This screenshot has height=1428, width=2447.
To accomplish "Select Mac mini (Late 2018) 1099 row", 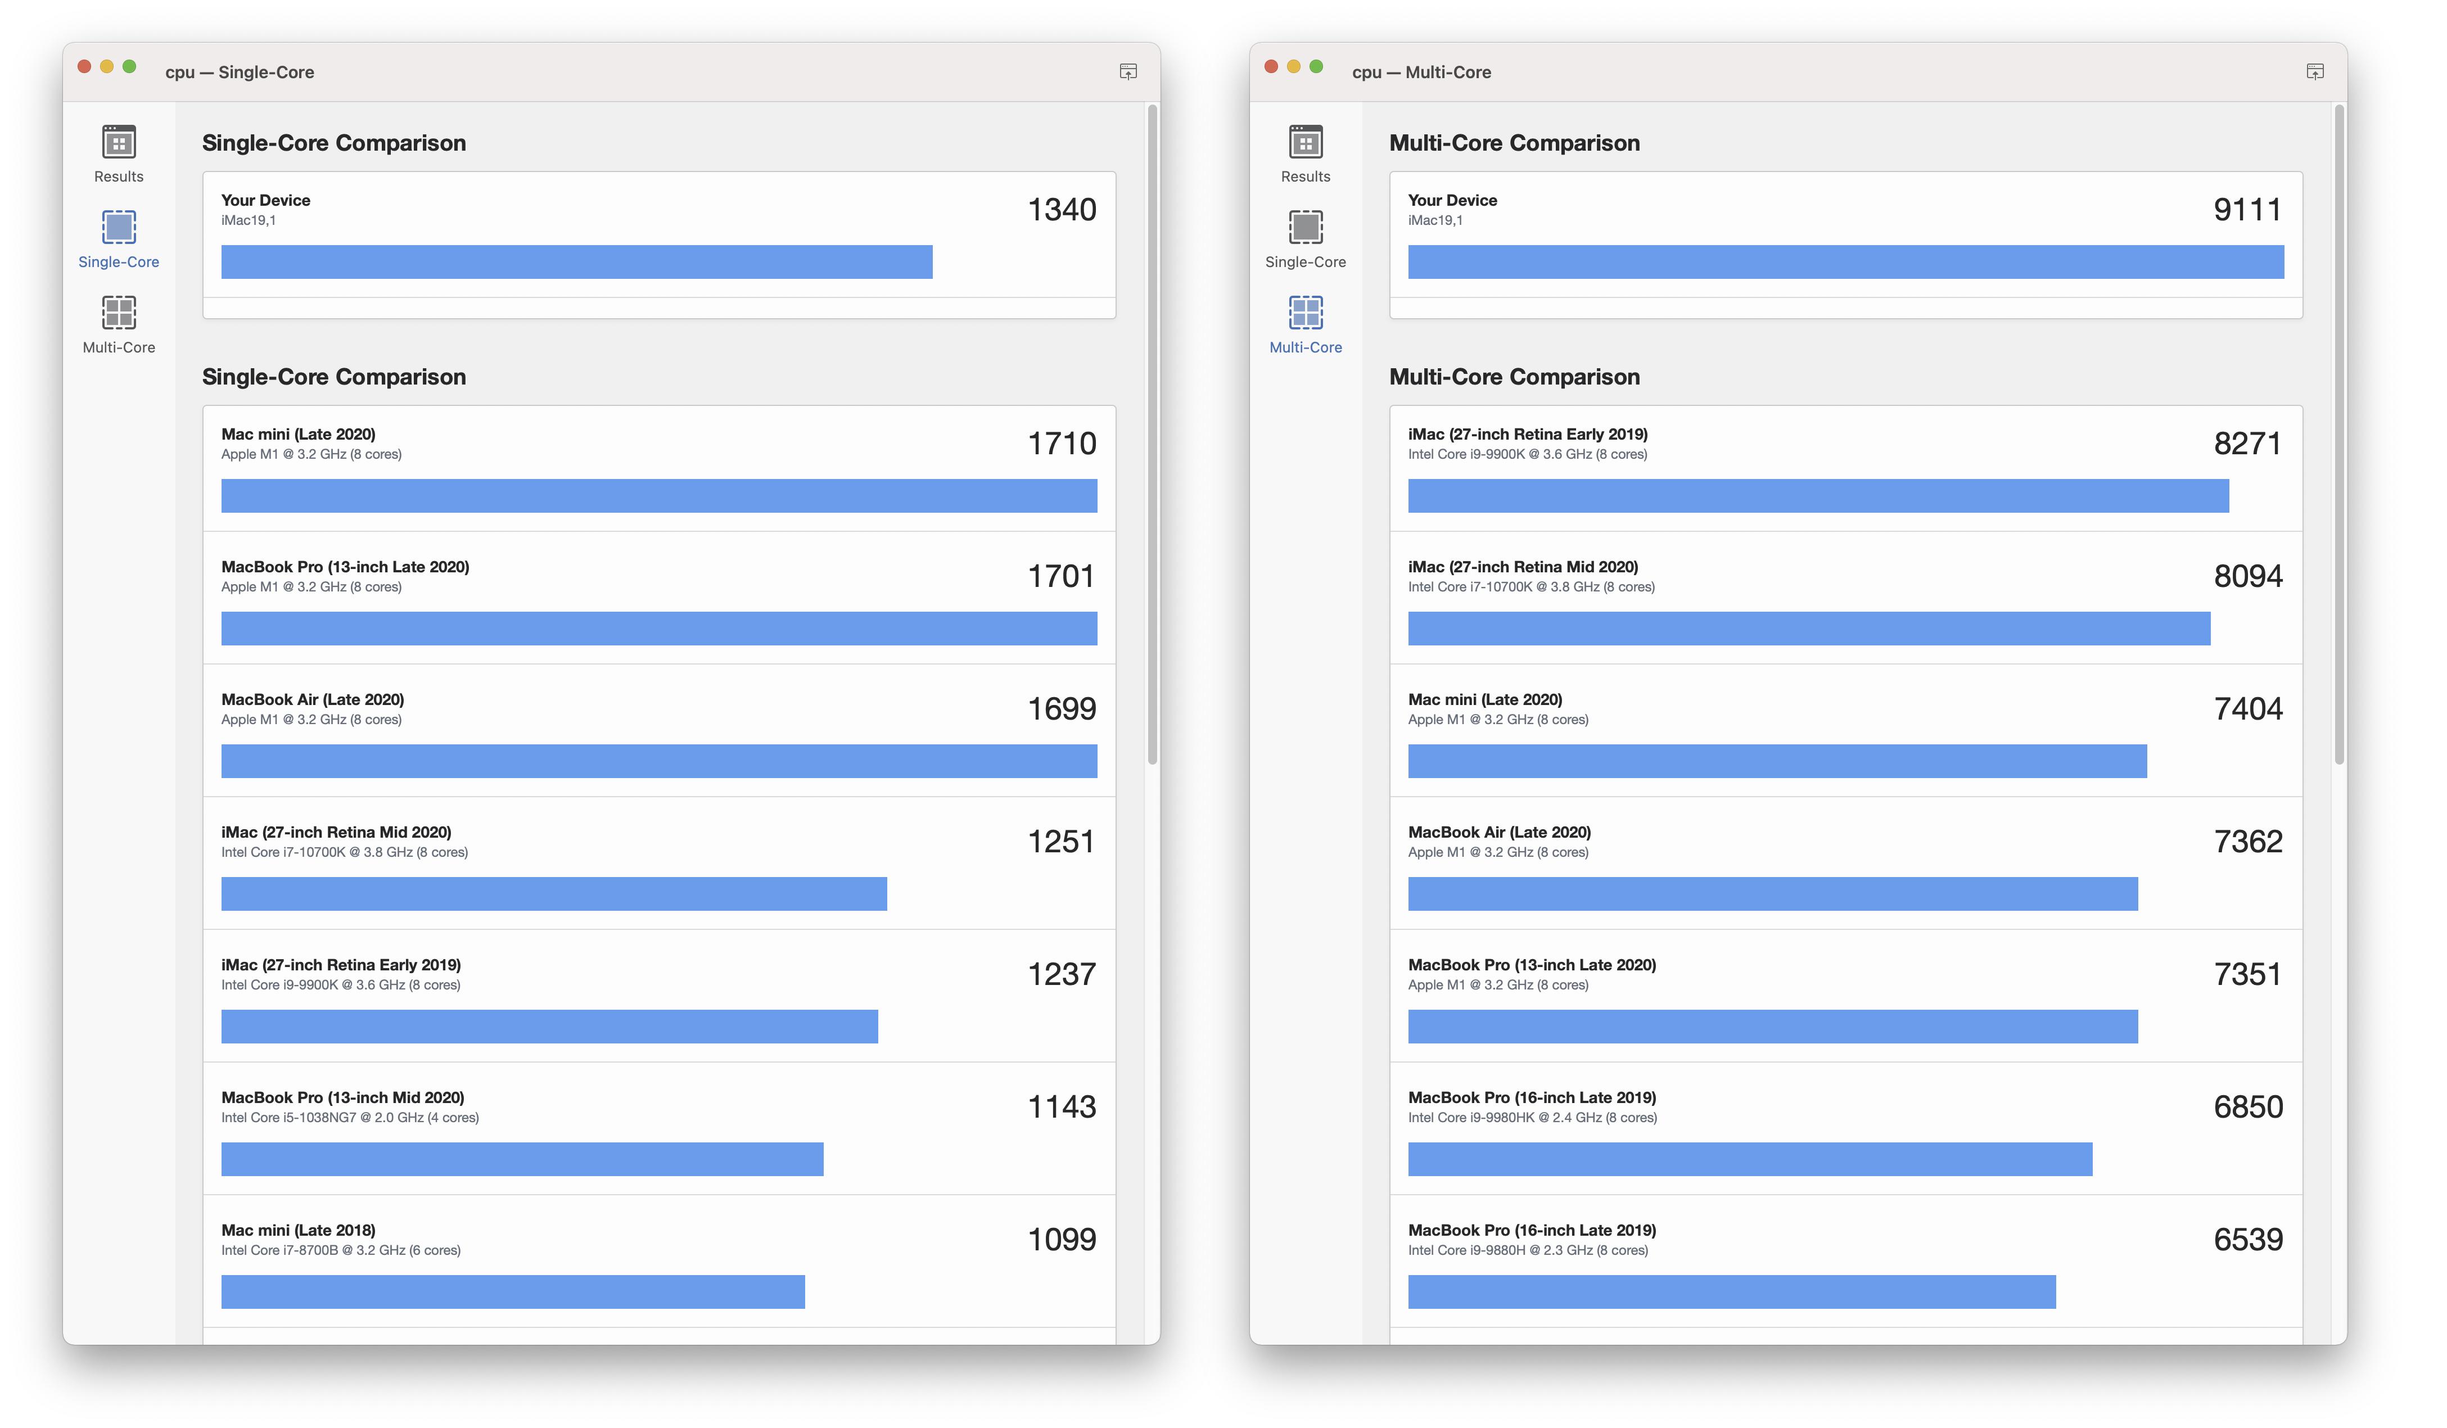I will click(x=658, y=1264).
